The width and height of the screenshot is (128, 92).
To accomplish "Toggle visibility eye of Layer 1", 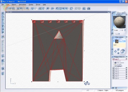I will 126,59.
